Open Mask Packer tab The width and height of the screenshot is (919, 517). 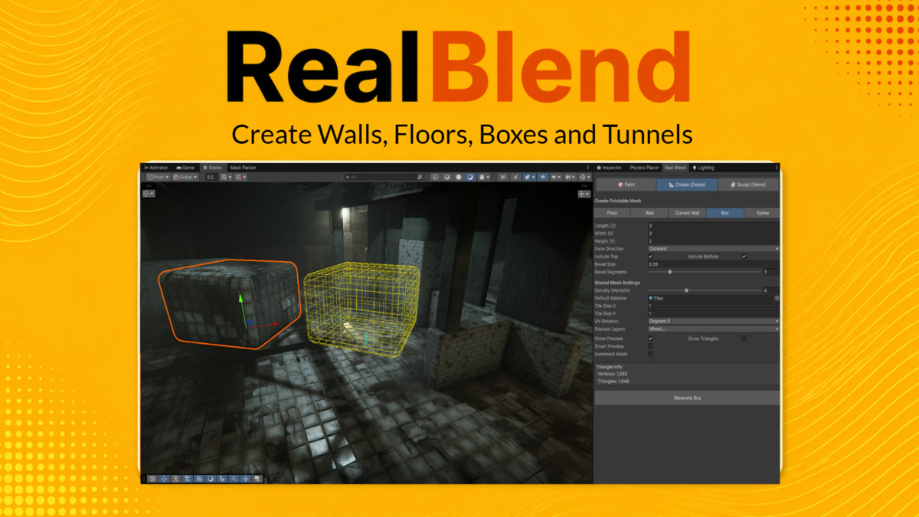pyautogui.click(x=243, y=167)
